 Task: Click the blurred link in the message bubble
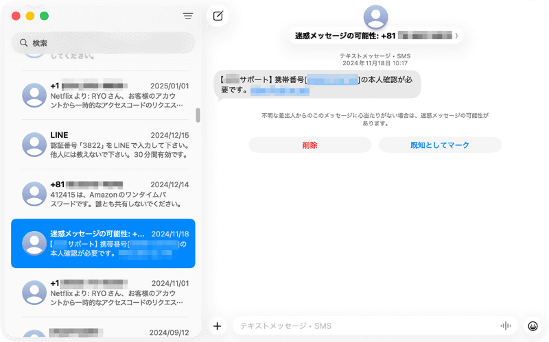point(280,90)
